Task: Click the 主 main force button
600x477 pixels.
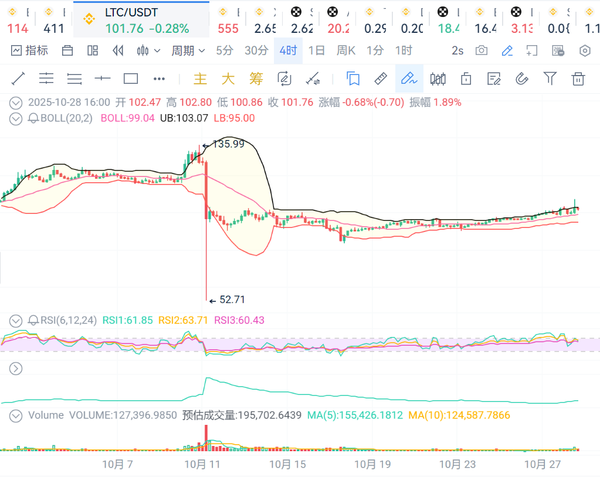Action: (201, 79)
